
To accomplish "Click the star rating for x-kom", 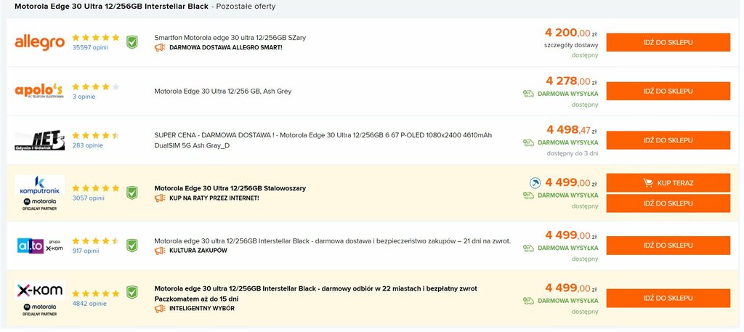I will click(x=96, y=293).
